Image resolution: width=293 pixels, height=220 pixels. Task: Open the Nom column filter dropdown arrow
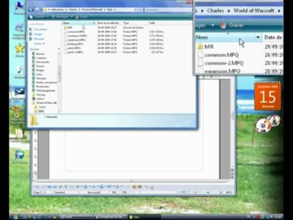tap(94, 23)
